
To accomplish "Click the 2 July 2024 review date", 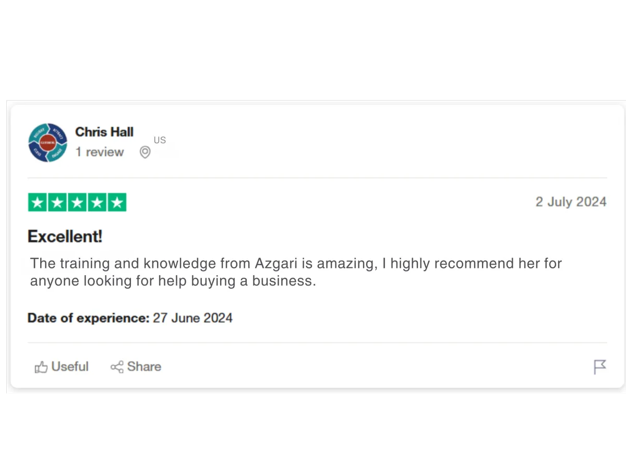I will point(571,202).
